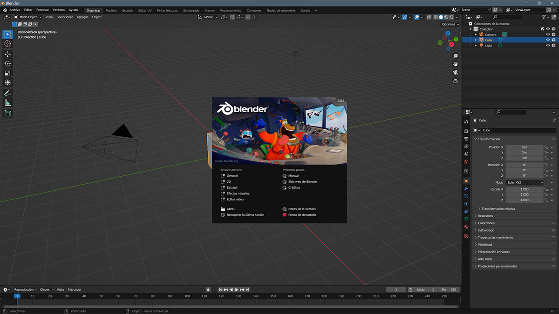Disable the Cube in renders
Screen dimensions: 559x314
553,40
